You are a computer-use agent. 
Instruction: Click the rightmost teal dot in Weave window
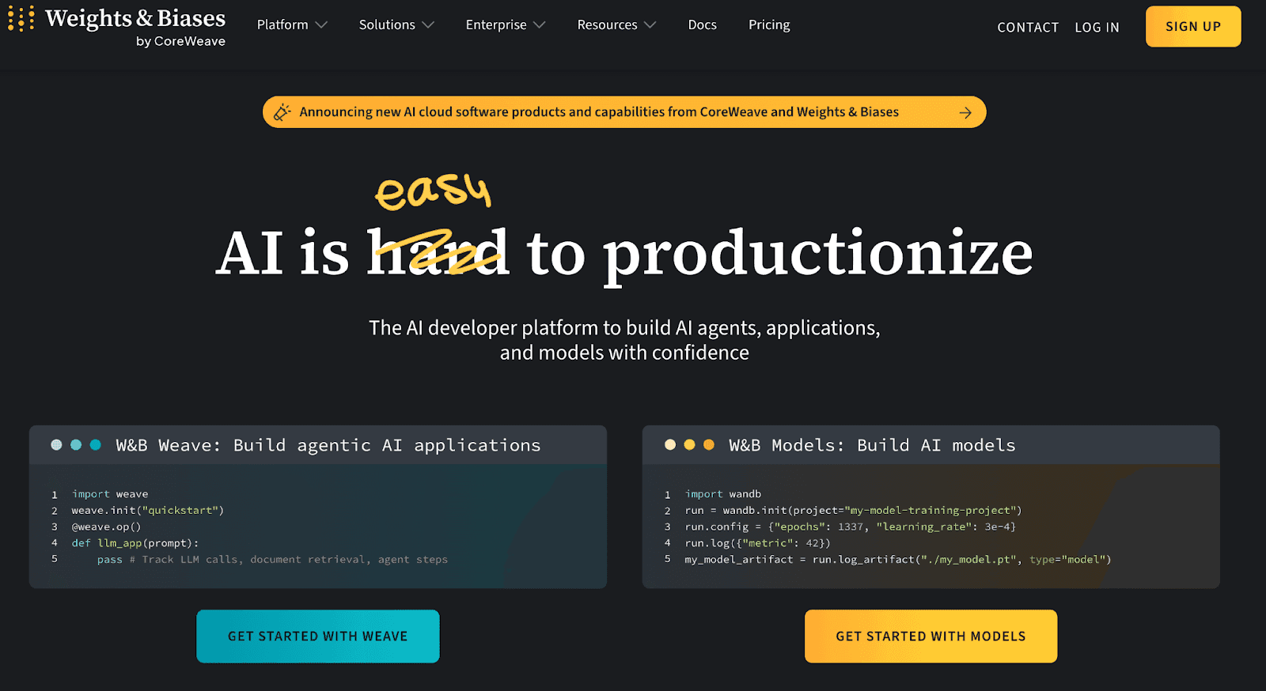96,445
